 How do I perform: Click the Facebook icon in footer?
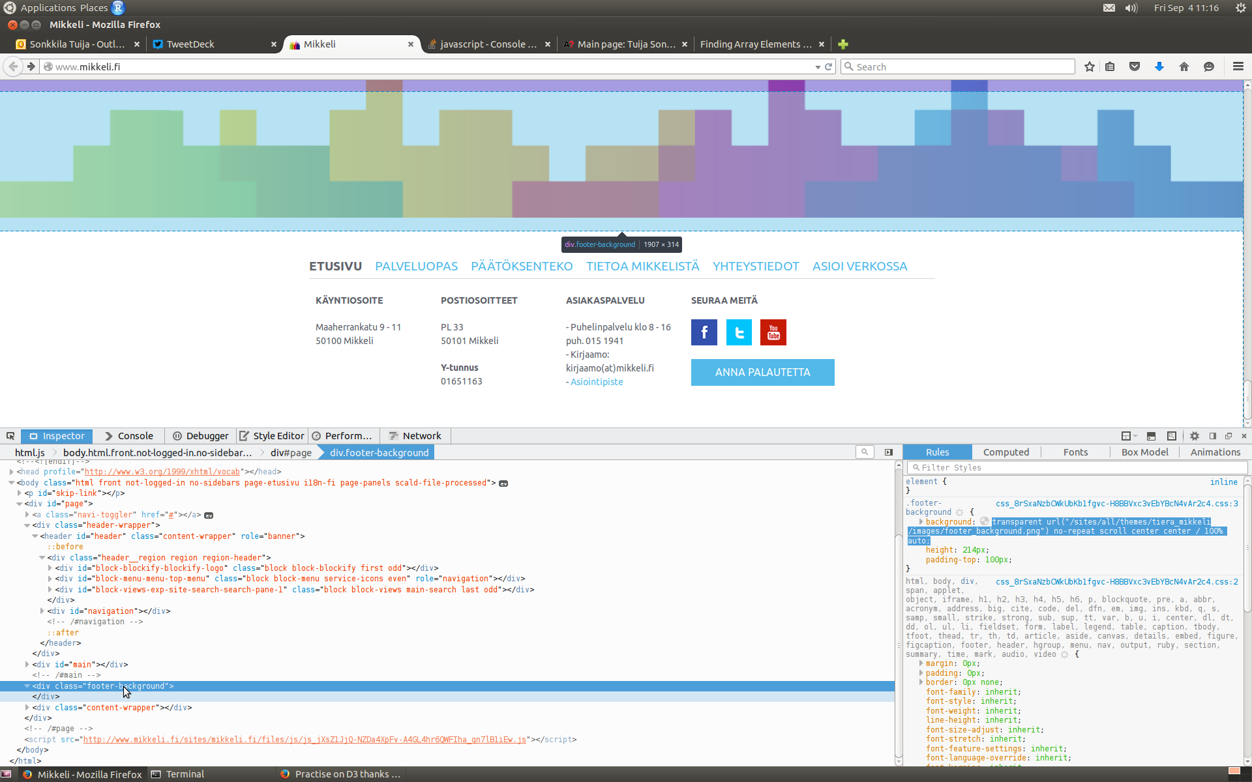[x=704, y=332]
